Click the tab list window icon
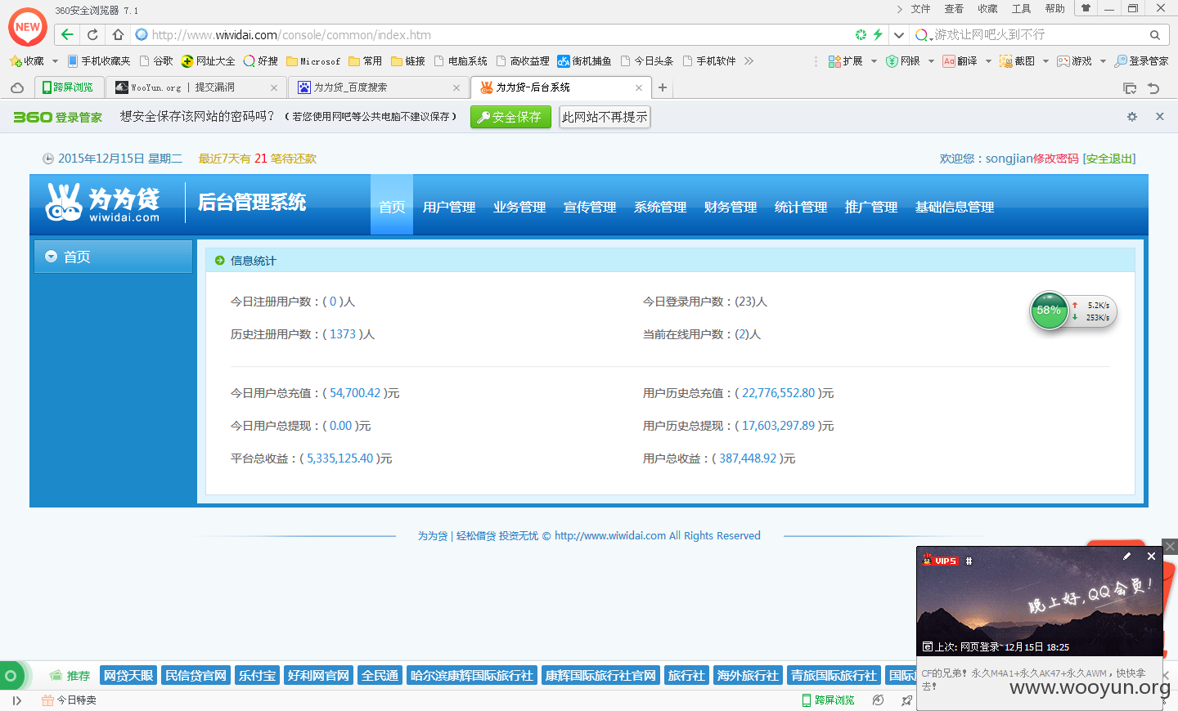 point(1130,88)
